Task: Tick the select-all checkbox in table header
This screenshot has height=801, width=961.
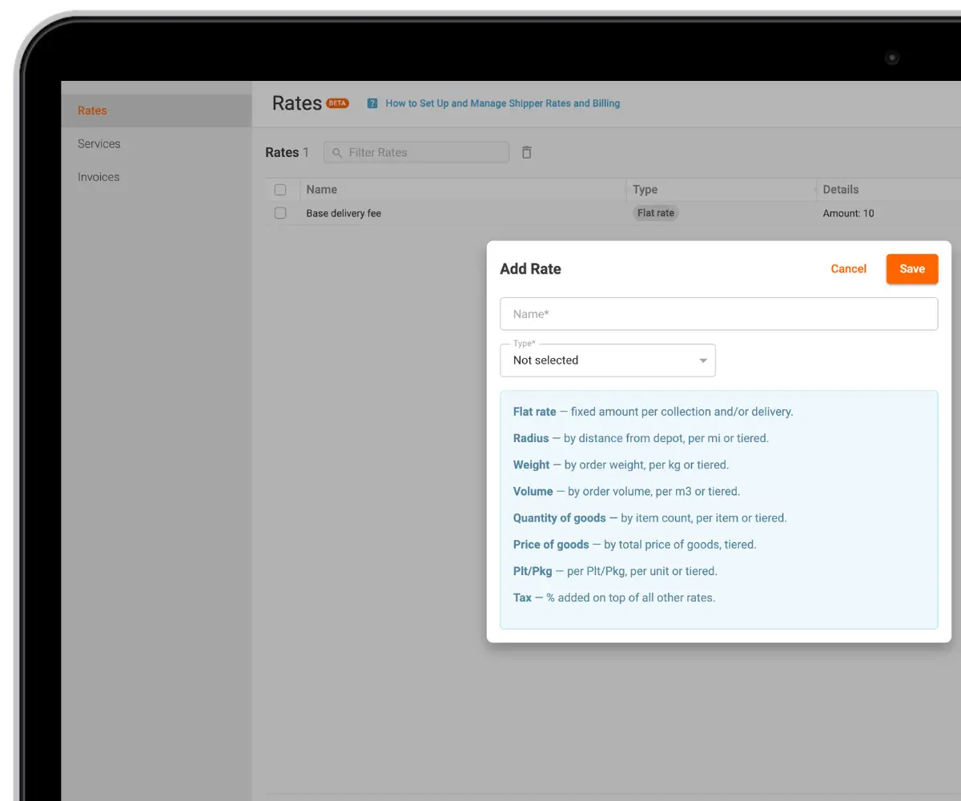Action: (280, 190)
